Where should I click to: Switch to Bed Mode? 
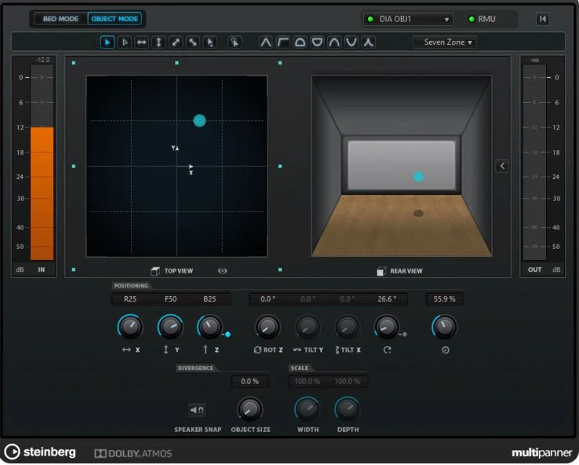[x=61, y=19]
